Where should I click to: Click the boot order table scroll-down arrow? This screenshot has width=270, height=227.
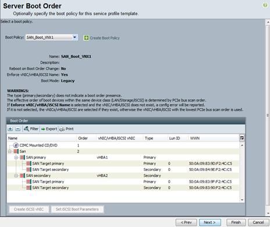click(x=242, y=200)
